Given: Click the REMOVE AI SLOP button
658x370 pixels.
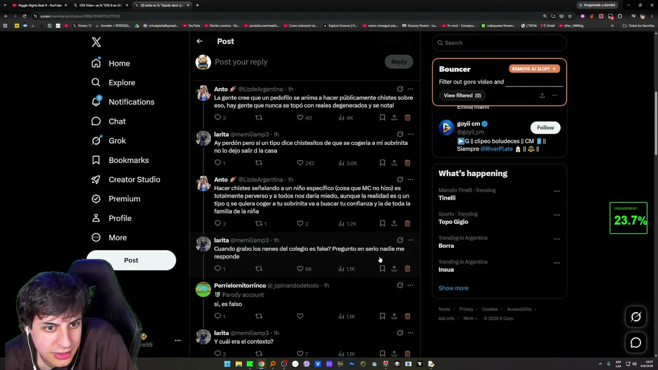Looking at the screenshot, I should pyautogui.click(x=534, y=69).
